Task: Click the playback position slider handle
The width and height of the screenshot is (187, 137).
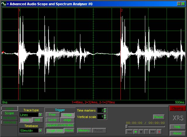Action: click(x=127, y=126)
